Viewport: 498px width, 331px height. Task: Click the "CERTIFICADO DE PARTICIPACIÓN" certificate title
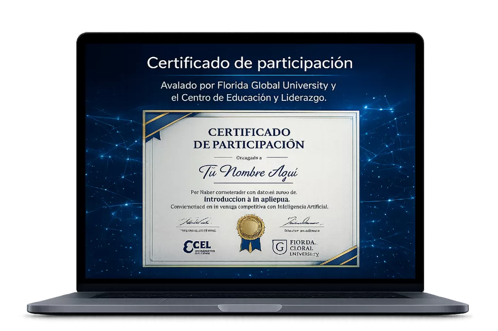tap(249, 138)
